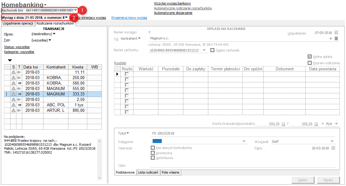Open calendar icon next to Uzgodnienie date
The width and height of the screenshot is (346, 186).
coord(336,32)
